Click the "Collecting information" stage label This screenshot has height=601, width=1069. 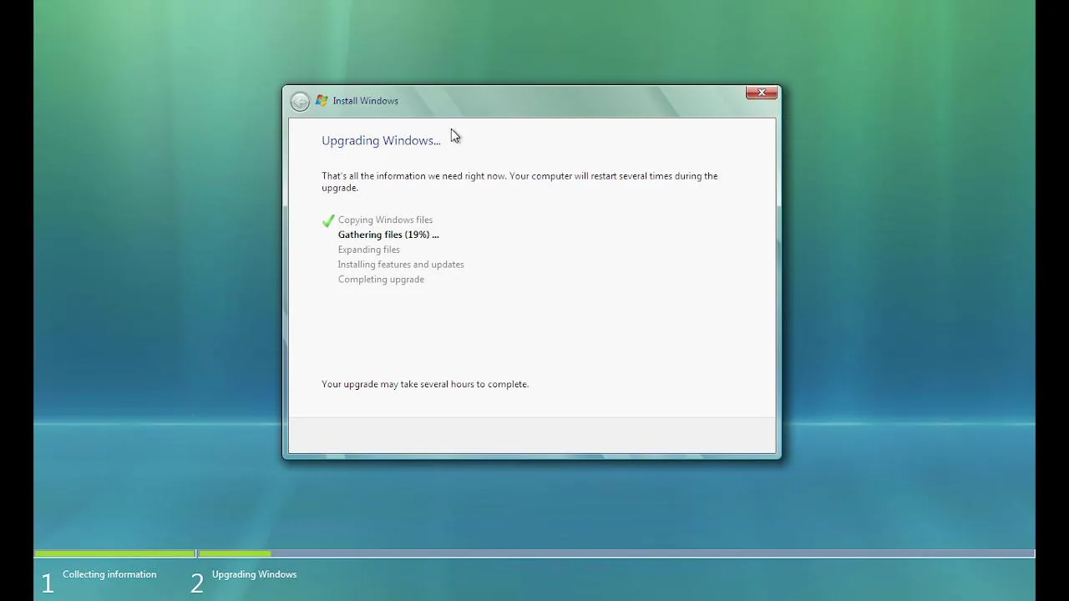coord(109,574)
